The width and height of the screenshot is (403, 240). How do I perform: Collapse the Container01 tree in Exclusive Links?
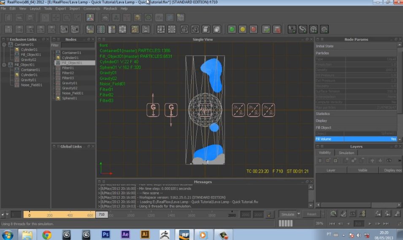(x=4, y=45)
